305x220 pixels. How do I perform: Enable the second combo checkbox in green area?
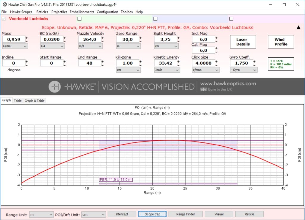(79, 19)
